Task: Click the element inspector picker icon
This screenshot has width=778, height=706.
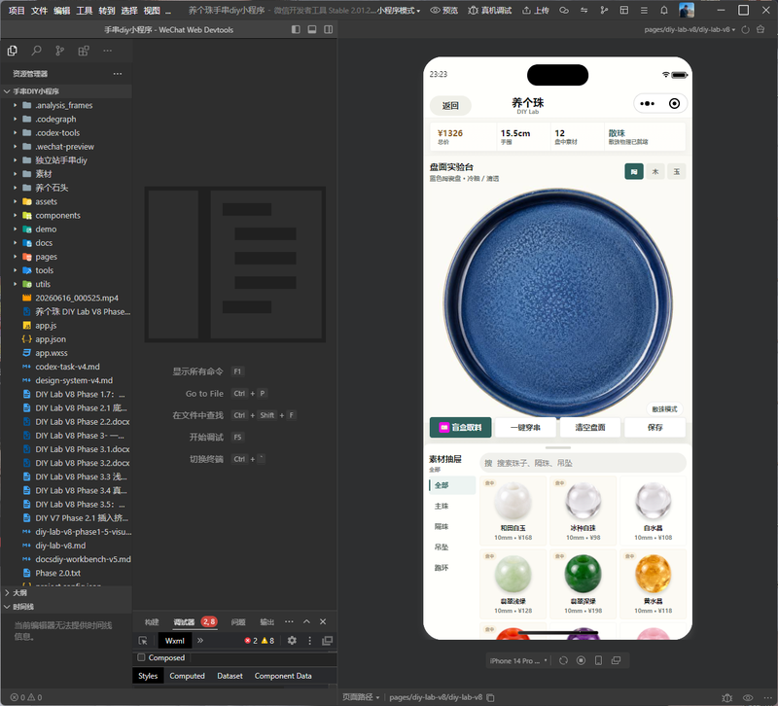Action: (143, 641)
